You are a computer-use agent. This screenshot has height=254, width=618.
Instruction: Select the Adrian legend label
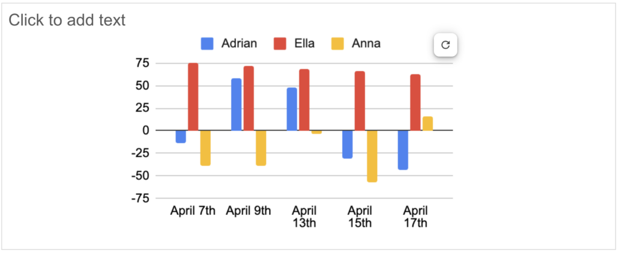click(239, 43)
